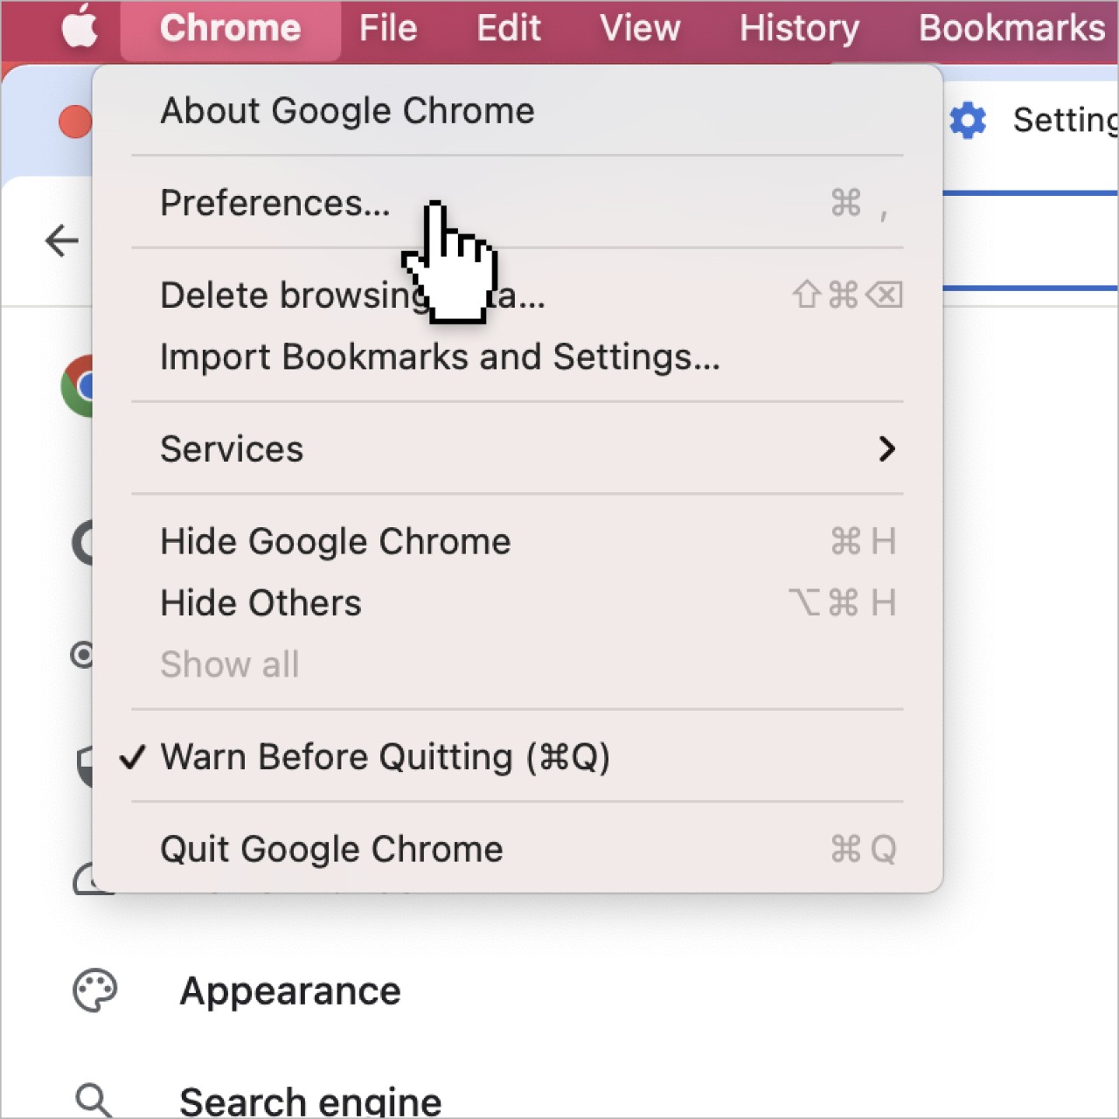
Task: Select Quit Google Chrome
Action: (x=518, y=849)
